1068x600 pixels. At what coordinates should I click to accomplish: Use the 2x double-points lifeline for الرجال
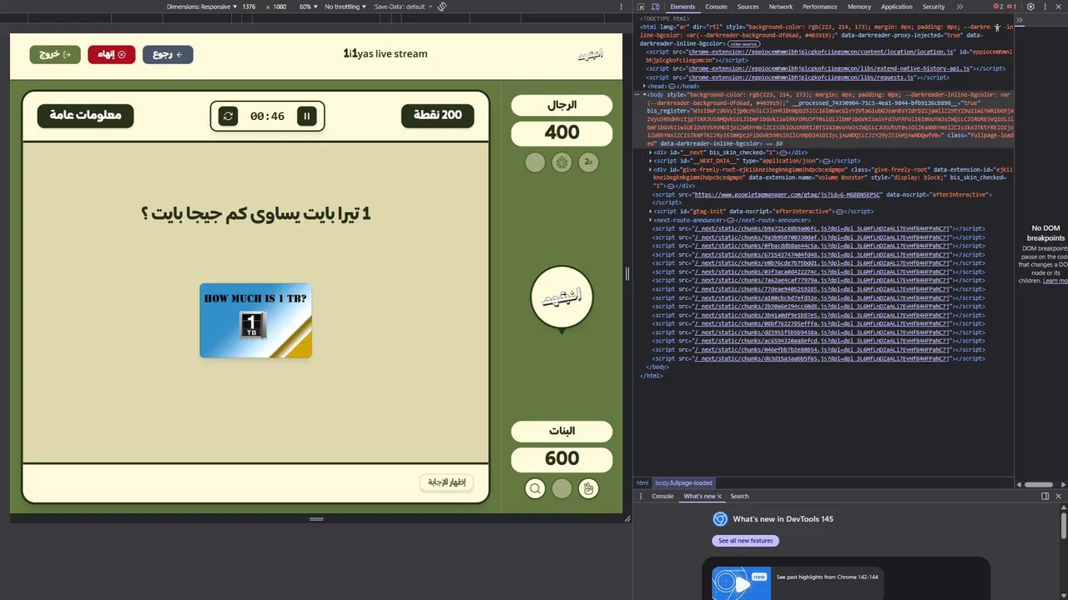tap(588, 162)
